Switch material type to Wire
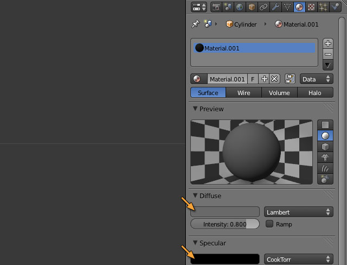The height and width of the screenshot is (265, 347). (243, 93)
